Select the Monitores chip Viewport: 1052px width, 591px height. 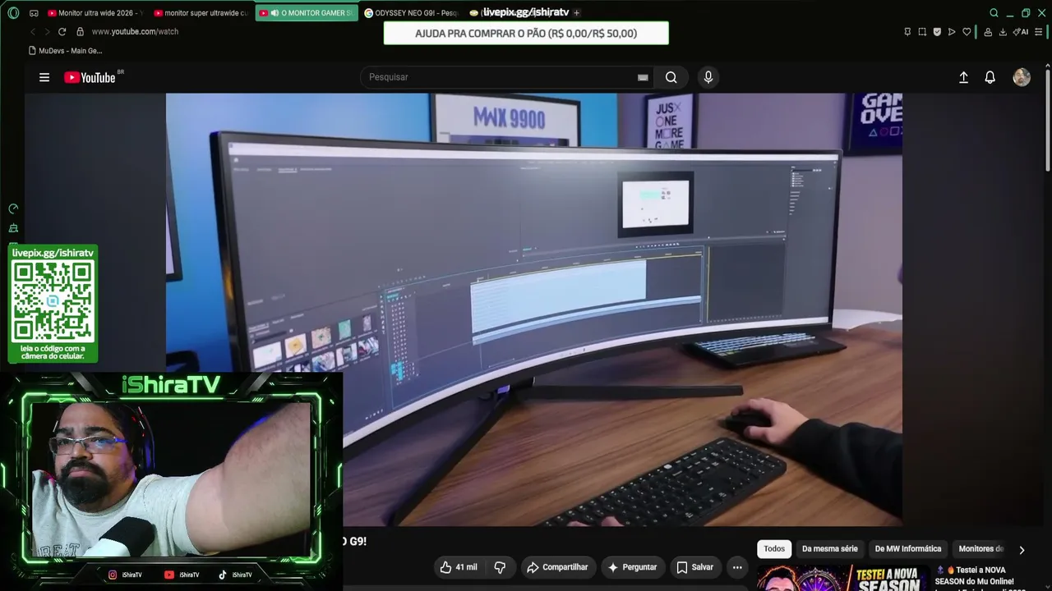tap(980, 549)
